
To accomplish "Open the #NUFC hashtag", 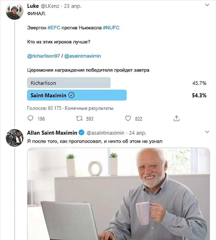I will tap(111, 28).
